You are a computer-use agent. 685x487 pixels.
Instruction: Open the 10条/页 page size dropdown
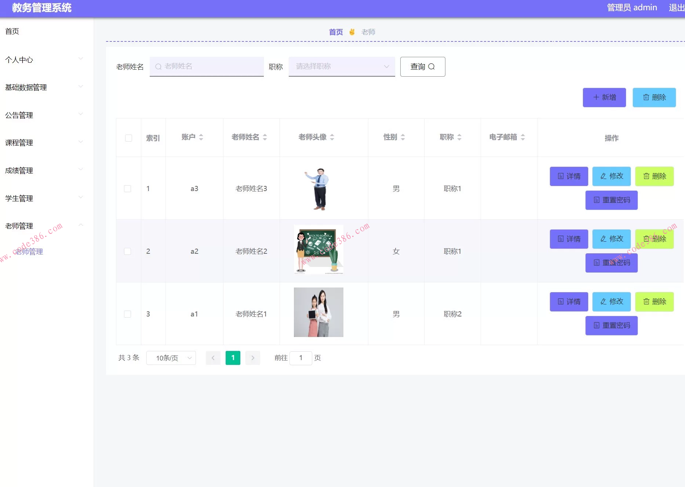171,358
